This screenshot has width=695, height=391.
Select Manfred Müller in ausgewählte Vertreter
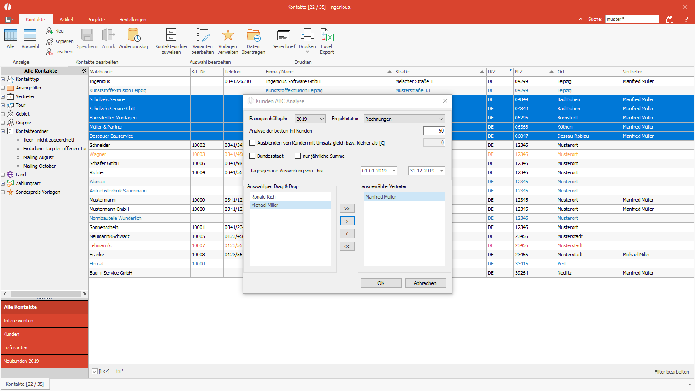(x=404, y=197)
